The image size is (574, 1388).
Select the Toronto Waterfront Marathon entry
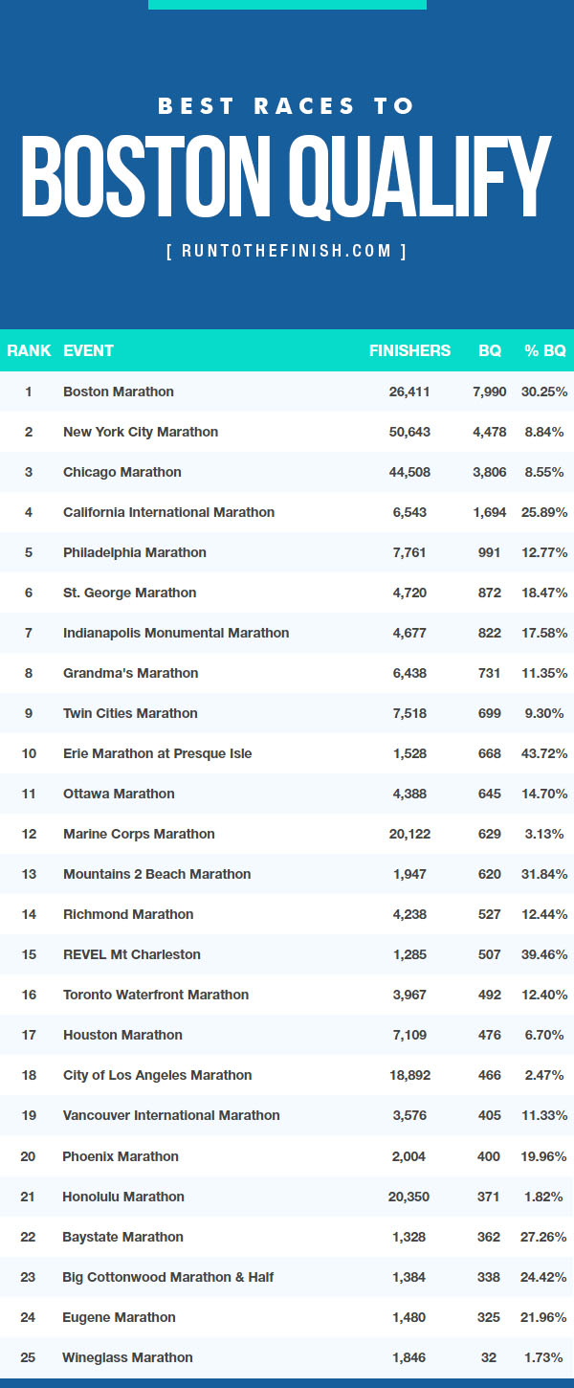click(x=156, y=995)
